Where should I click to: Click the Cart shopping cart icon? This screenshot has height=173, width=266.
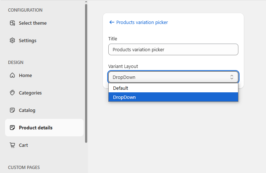click(x=12, y=145)
